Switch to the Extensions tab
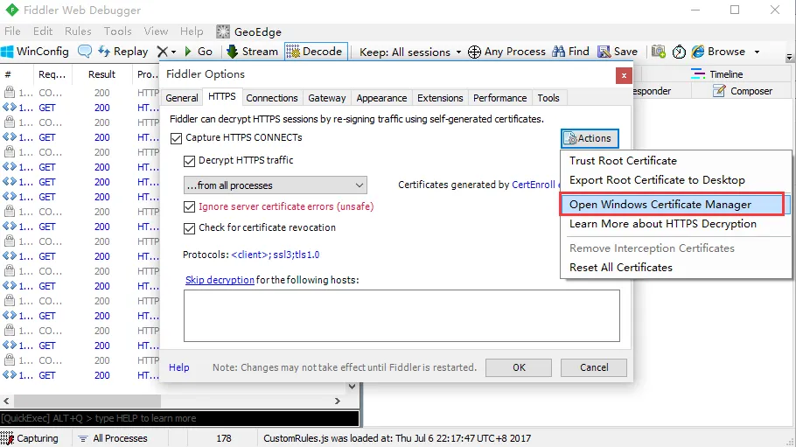The height and width of the screenshot is (447, 796). pos(440,97)
